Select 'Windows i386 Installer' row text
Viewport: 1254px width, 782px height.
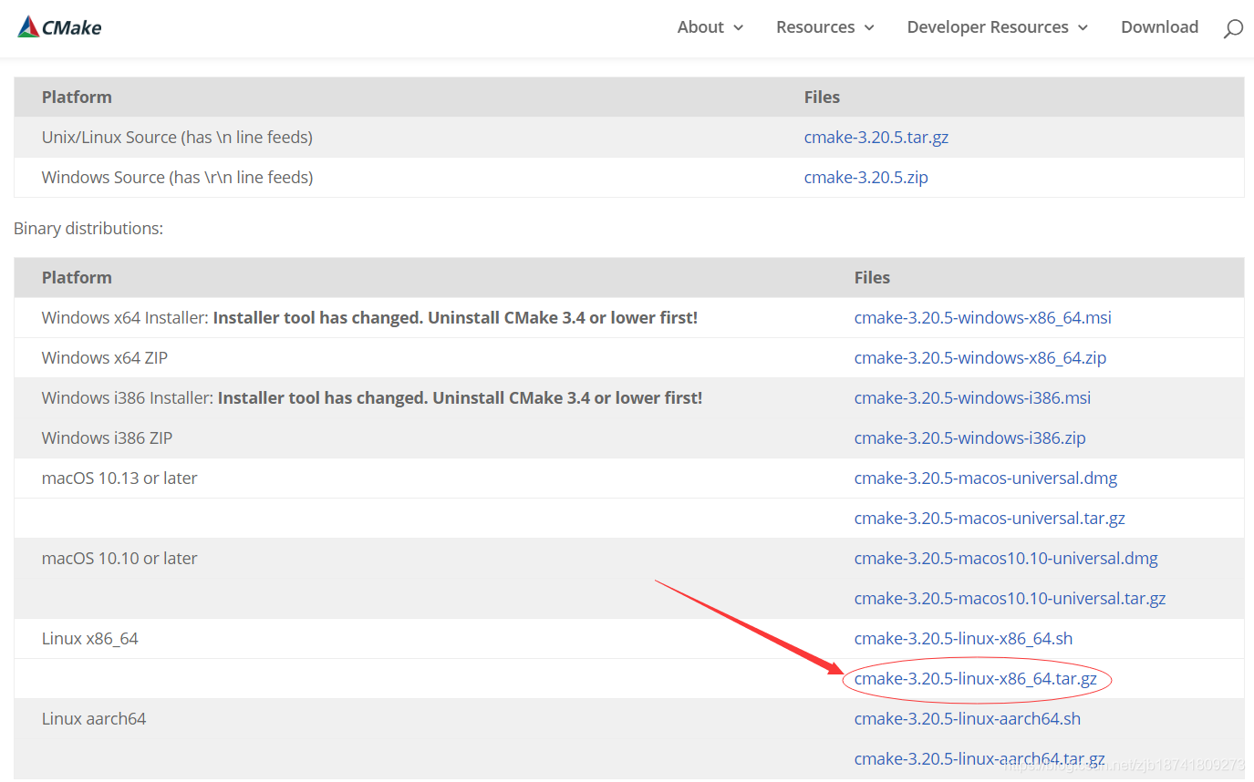pos(372,398)
